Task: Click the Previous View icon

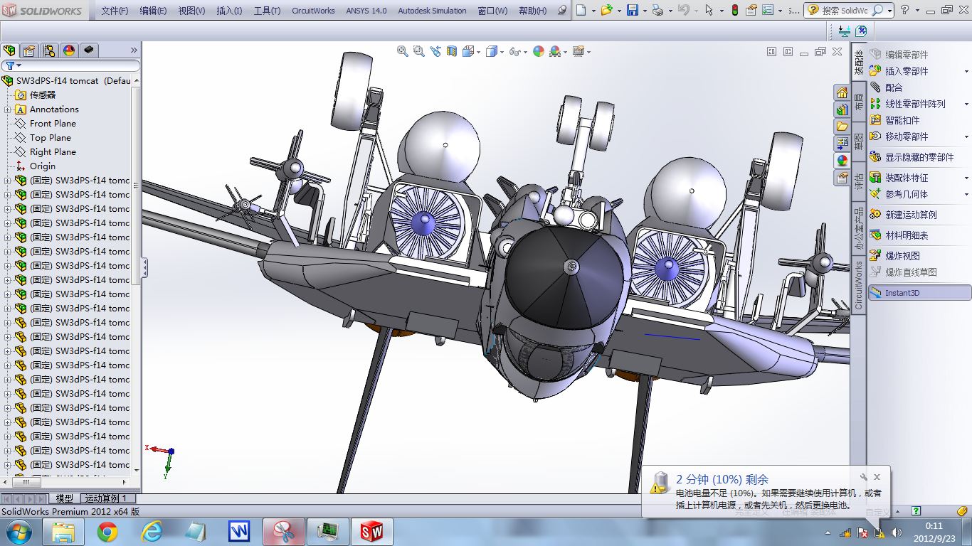Action: tap(435, 51)
